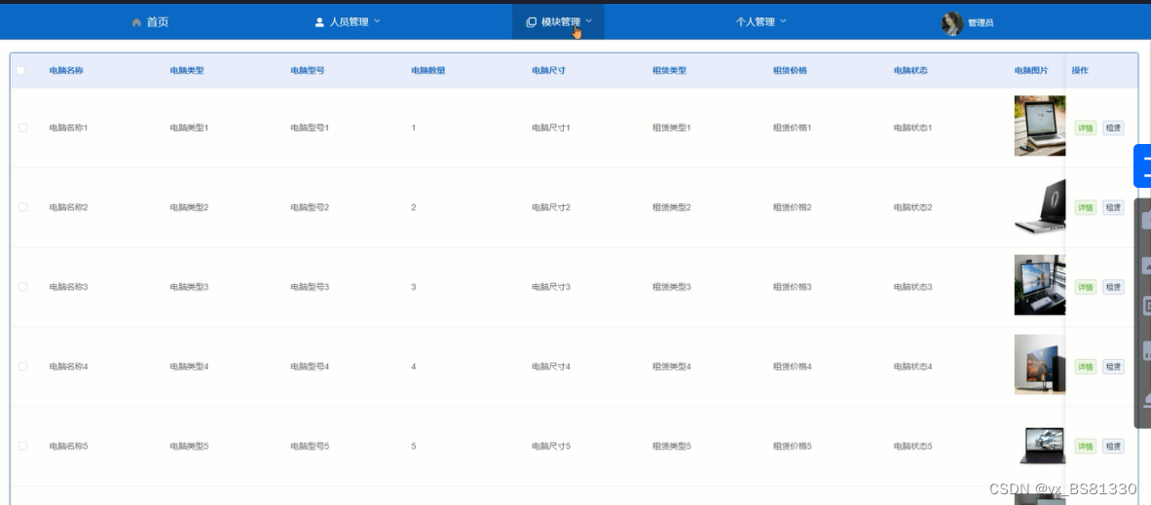This screenshot has width=1151, height=505.
Task: Select the cell 租赁价格1
Action: pyautogui.click(x=792, y=127)
